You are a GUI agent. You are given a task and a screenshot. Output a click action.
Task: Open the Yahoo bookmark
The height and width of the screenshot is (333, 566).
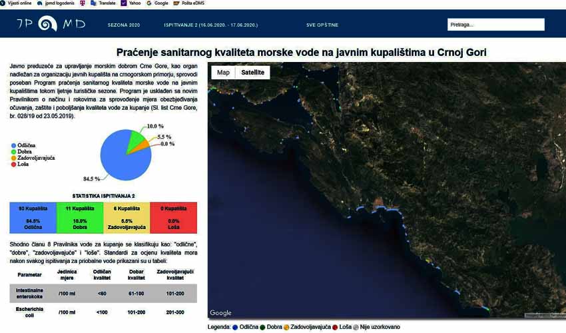tap(131, 3)
